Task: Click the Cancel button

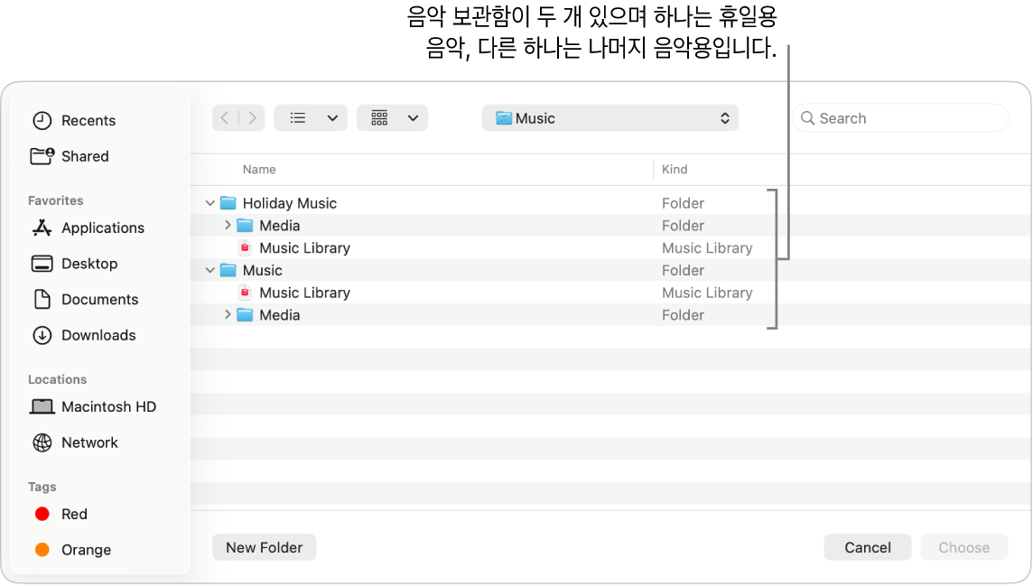Action: (868, 547)
